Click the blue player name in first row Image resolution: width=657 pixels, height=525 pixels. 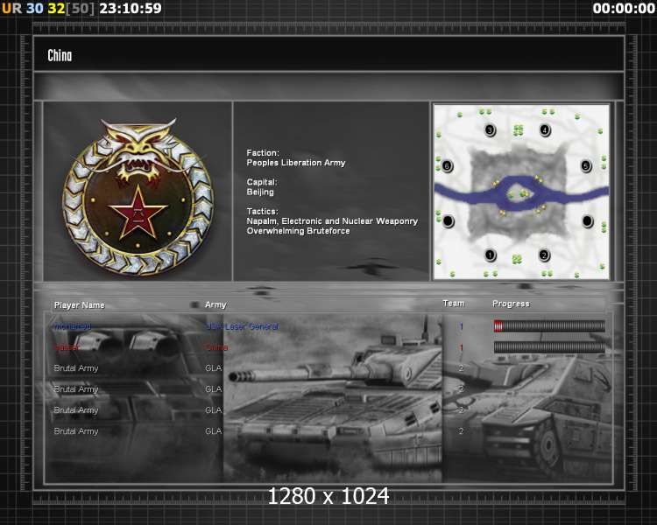click(73, 326)
